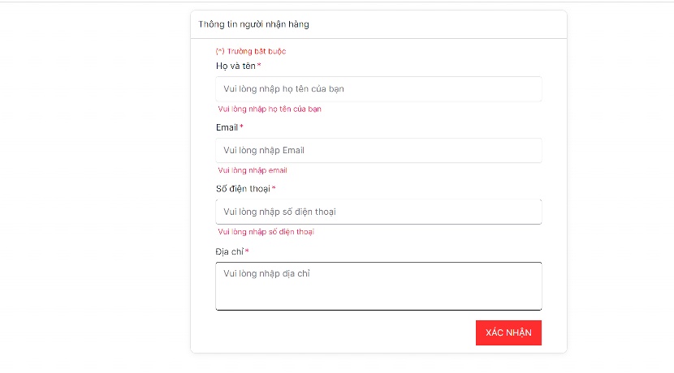
Task: Click the red asterisk beside Số điện thoại
Action: pyautogui.click(x=274, y=188)
